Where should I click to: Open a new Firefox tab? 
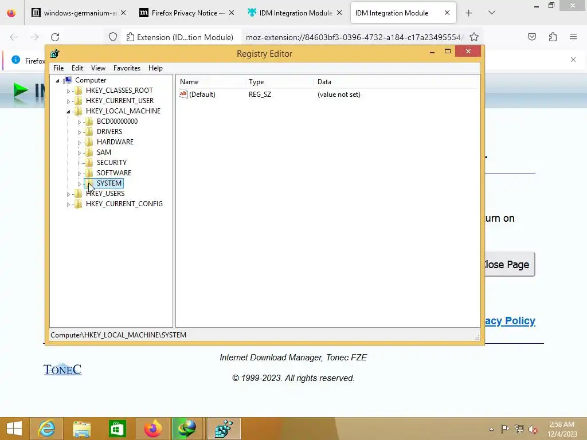[469, 13]
